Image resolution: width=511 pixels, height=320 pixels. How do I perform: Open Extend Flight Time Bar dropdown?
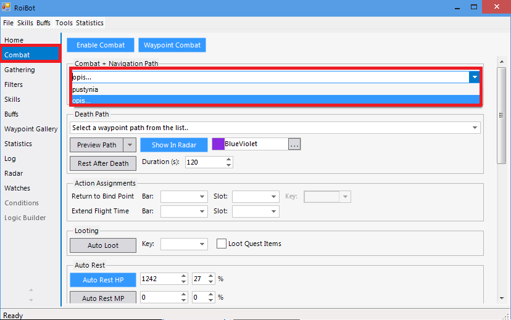tap(202, 211)
